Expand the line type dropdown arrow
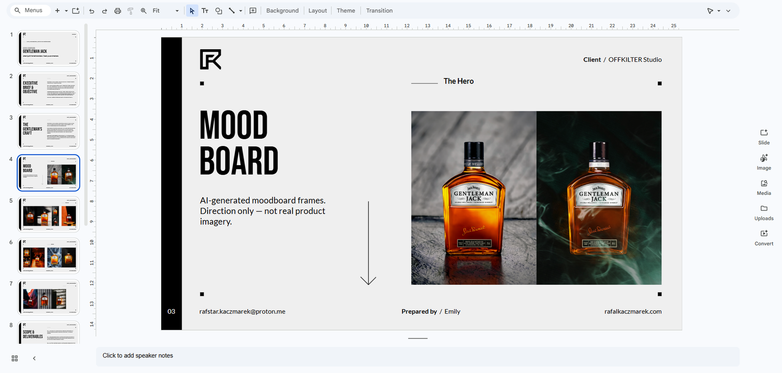The image size is (782, 373). point(240,11)
